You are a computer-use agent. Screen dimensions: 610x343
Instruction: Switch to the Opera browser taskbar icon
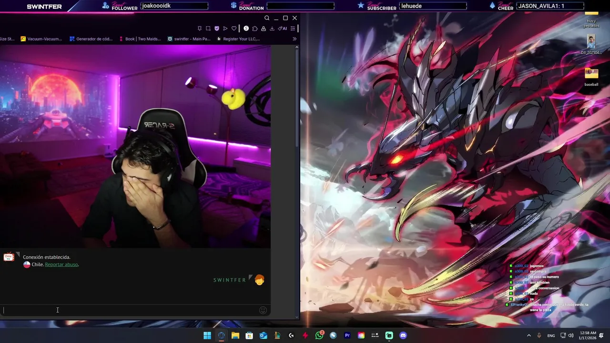pyautogui.click(x=221, y=335)
